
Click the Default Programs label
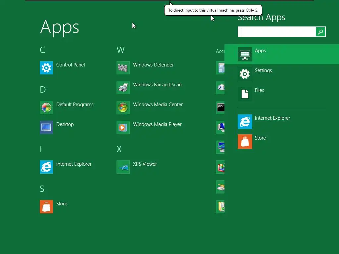(x=75, y=105)
